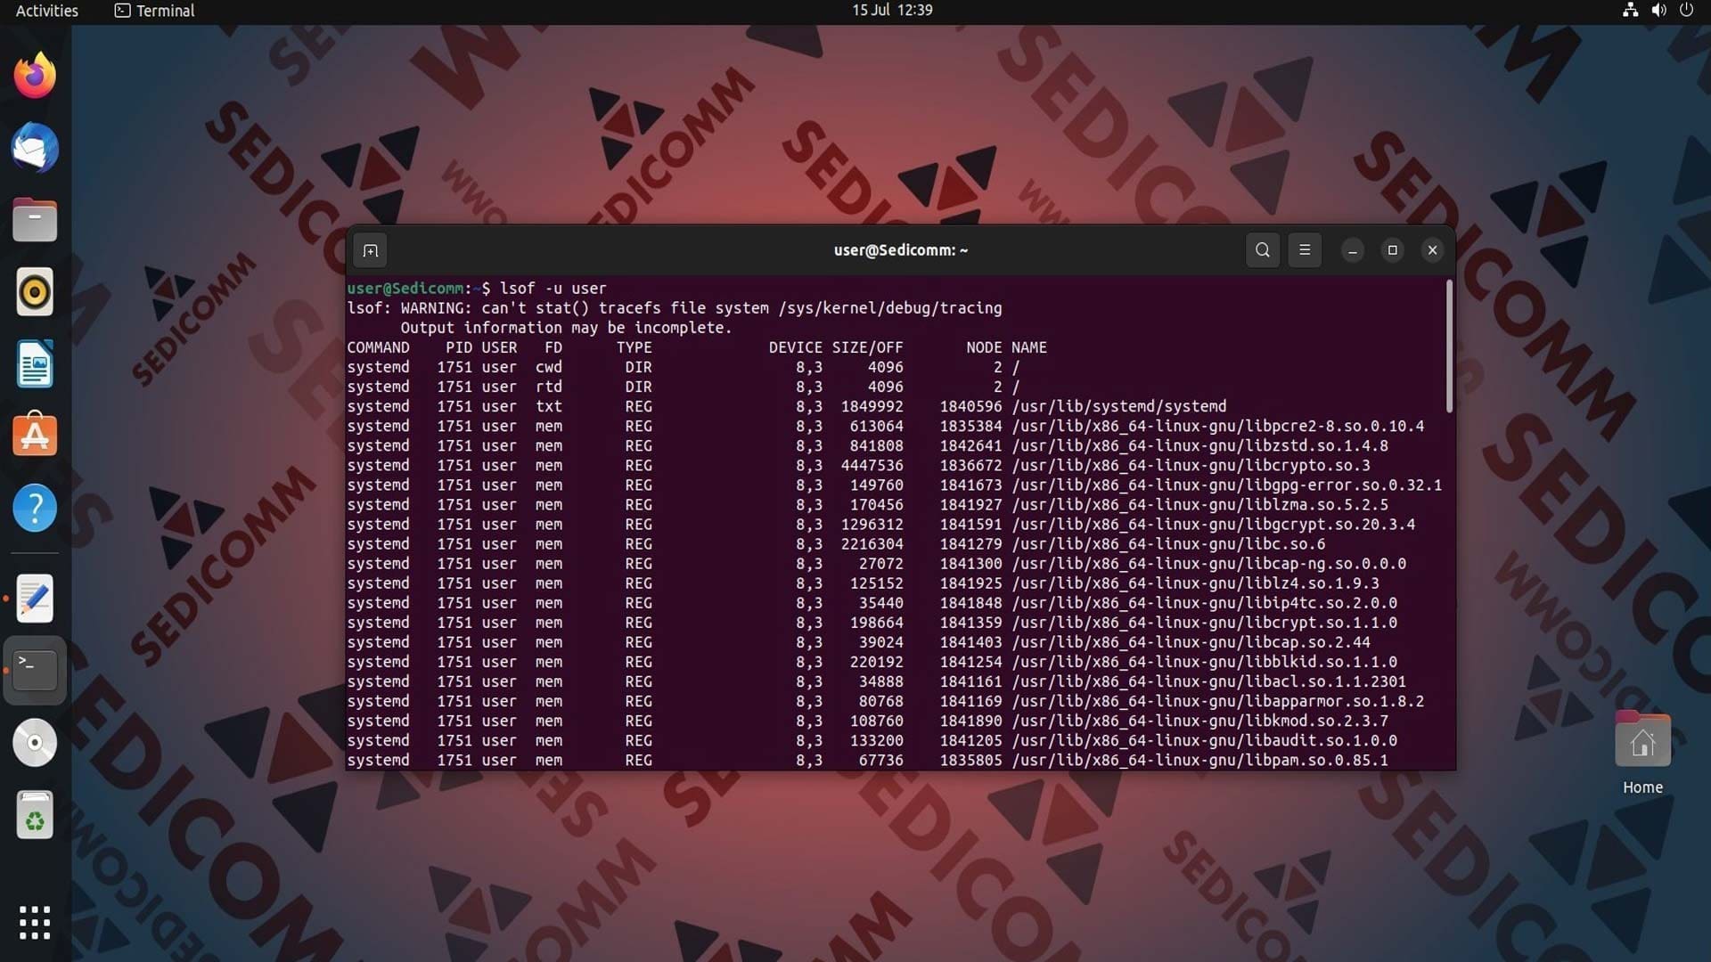Click the libblkid.so.1.1.0 path
Screen dimensions: 1711x962
(1205, 662)
